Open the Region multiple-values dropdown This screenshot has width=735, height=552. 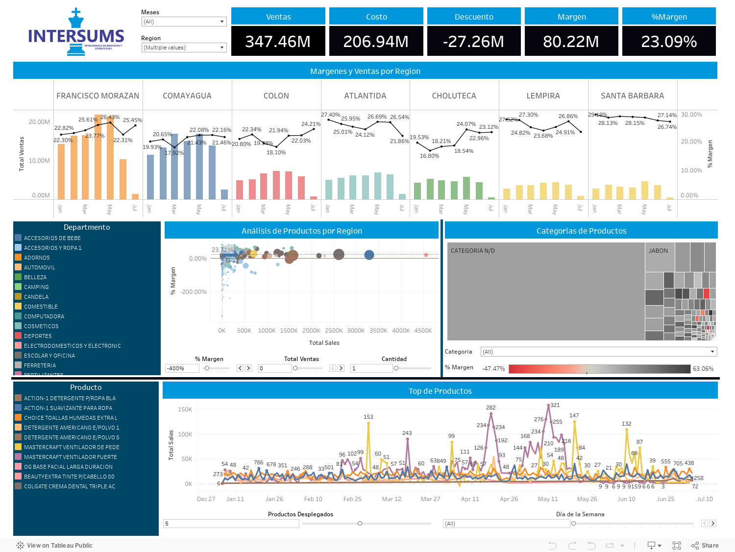(x=184, y=48)
